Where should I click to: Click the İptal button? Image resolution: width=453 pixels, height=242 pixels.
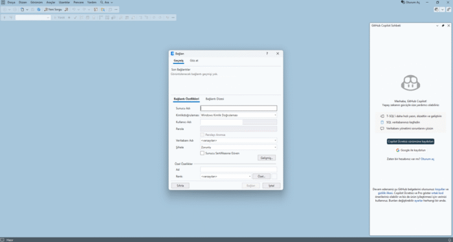point(271,186)
